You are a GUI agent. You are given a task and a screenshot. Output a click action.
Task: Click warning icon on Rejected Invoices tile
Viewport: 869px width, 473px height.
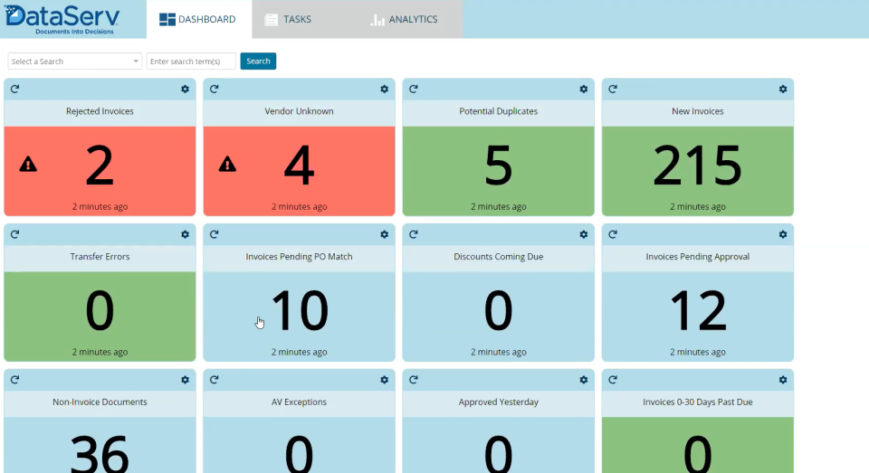(x=28, y=165)
